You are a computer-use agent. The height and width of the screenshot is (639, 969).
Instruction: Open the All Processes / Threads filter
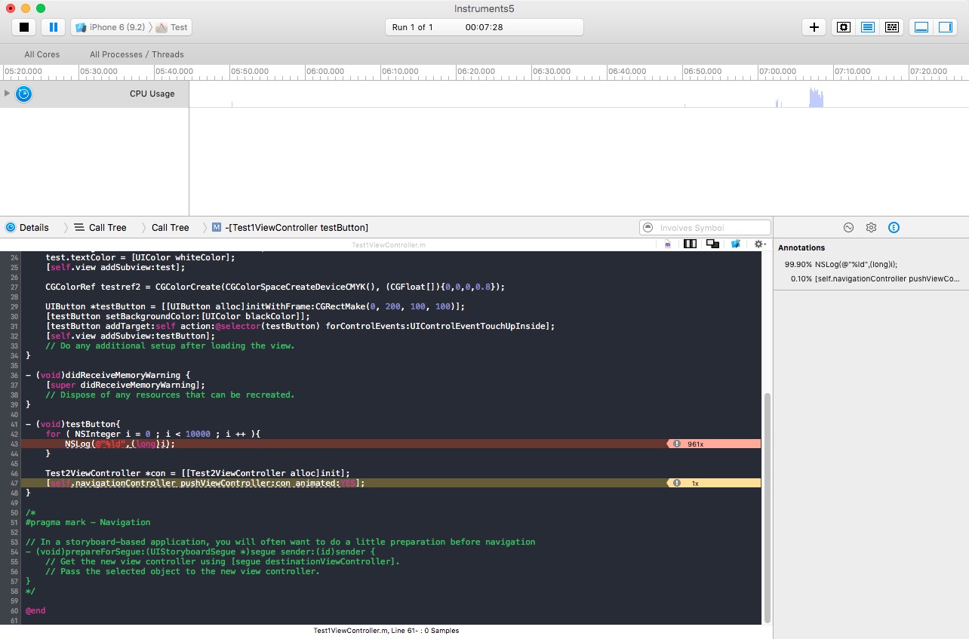pyautogui.click(x=137, y=54)
